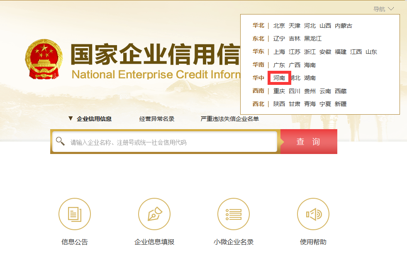
Task: Open the 企业信息填报 pen icon
Action: [x=154, y=214]
